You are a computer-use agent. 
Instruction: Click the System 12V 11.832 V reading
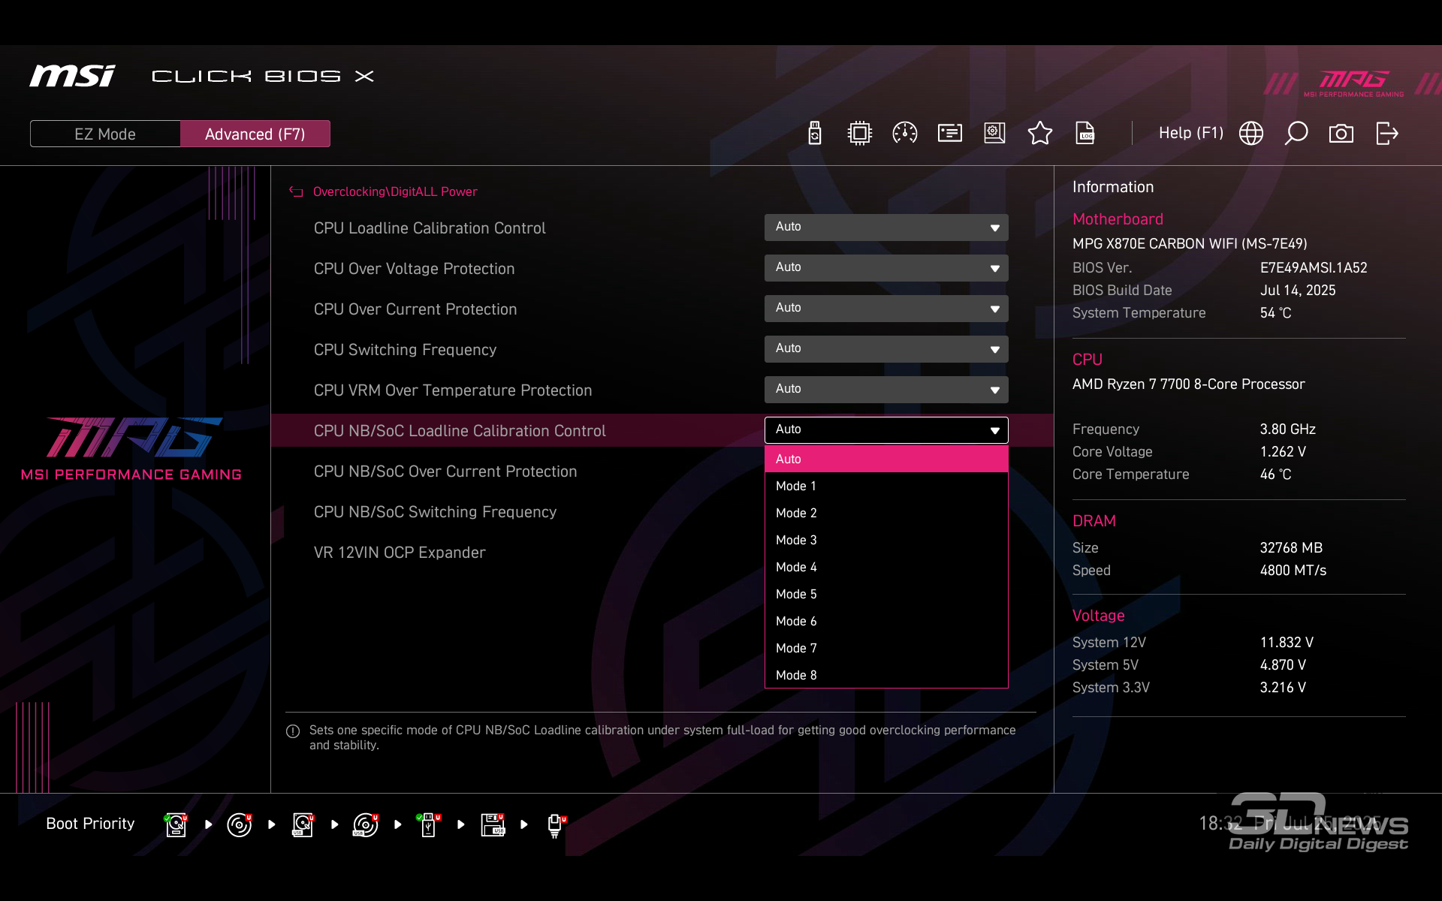[1287, 643]
